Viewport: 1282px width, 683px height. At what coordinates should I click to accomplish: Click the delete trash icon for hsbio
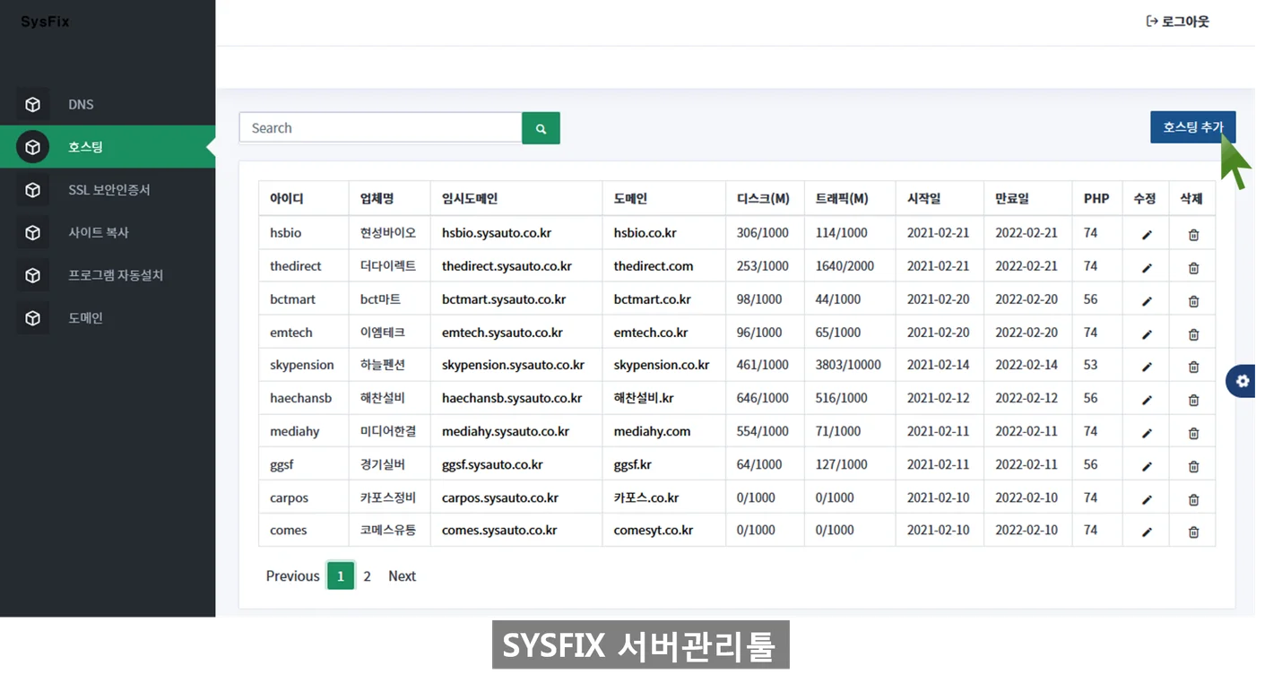(x=1193, y=235)
